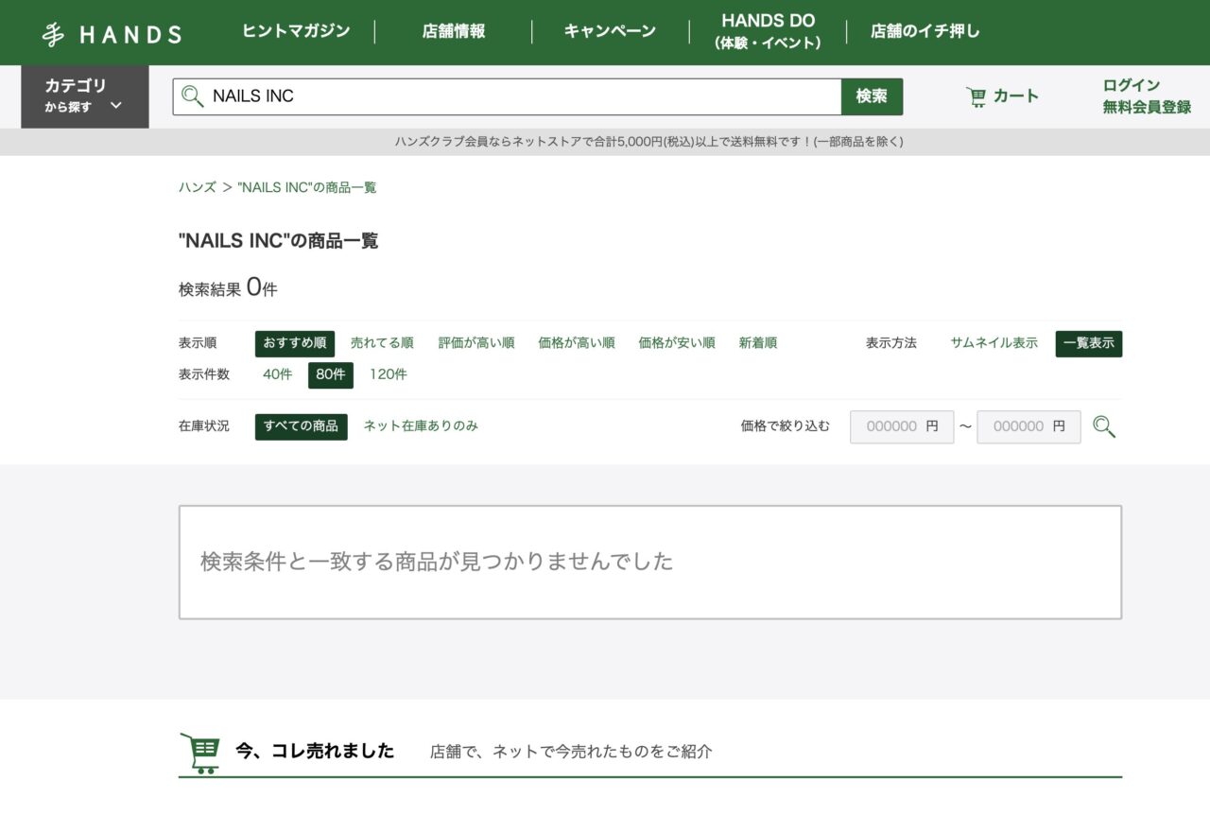Expand the カテゴリから探す dropdown
The height and width of the screenshot is (815, 1210).
click(84, 96)
